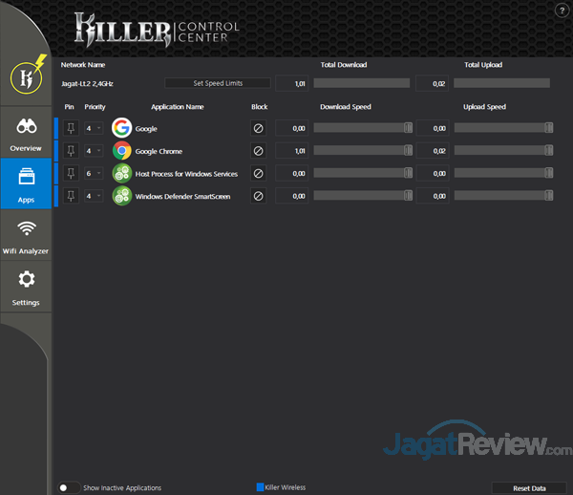Open the Overview tab
The width and height of the screenshot is (573, 495).
[26, 135]
